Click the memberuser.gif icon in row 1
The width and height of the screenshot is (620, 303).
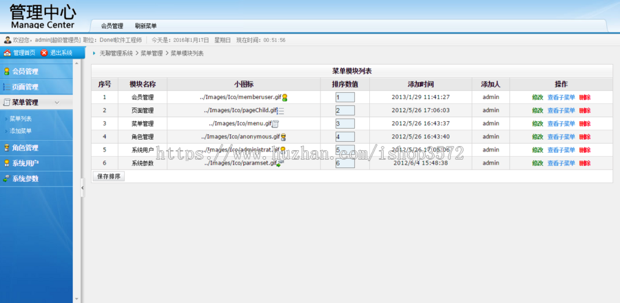pyautogui.click(x=285, y=98)
